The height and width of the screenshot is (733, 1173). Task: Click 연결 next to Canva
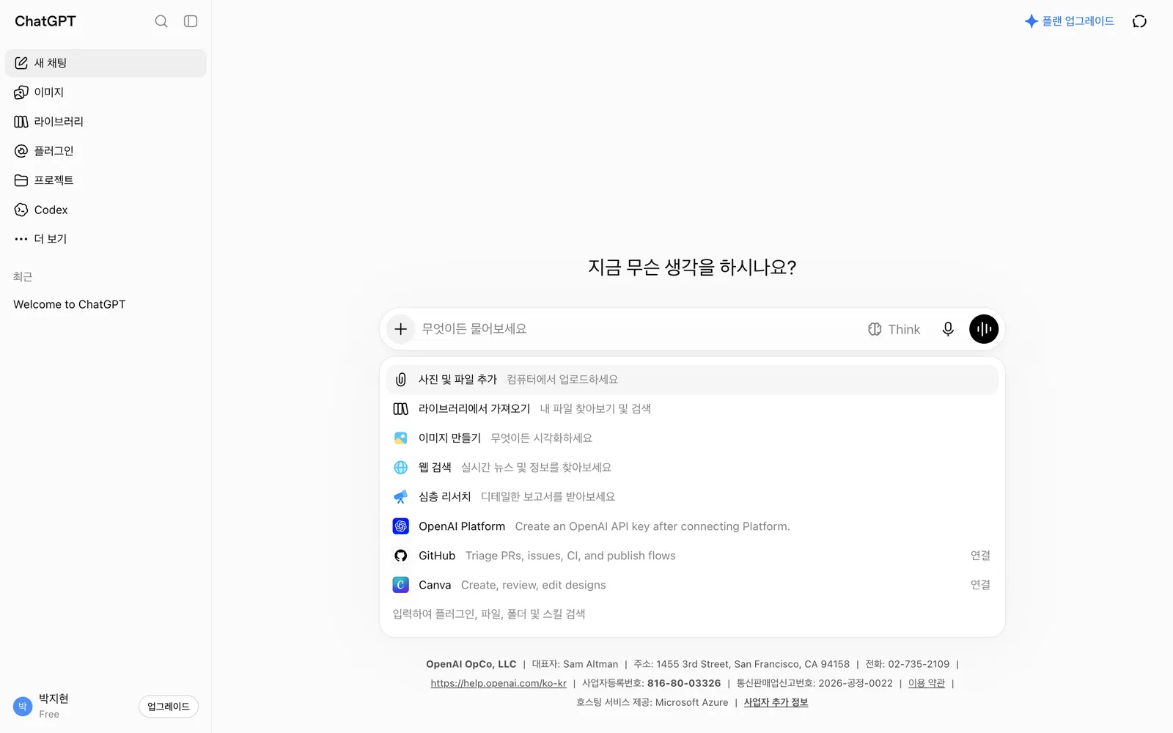point(980,585)
